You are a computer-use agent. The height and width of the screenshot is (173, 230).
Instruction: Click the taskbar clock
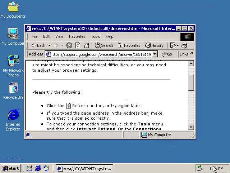216,168
